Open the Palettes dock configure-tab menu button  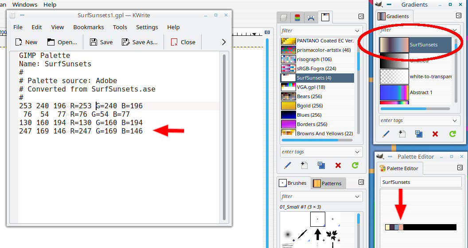click(361, 17)
